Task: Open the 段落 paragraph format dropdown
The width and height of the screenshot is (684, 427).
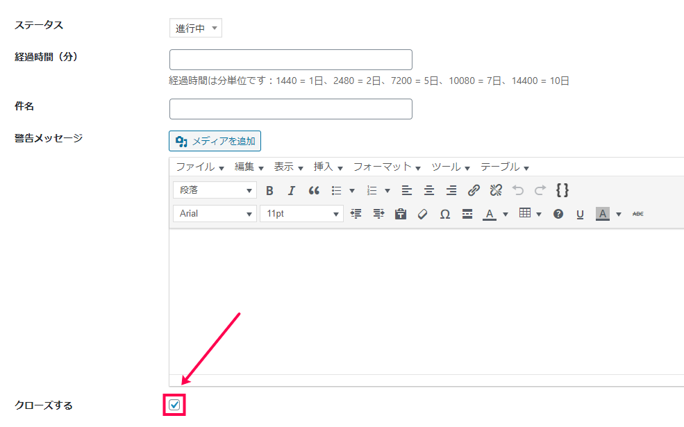Action: [x=215, y=190]
